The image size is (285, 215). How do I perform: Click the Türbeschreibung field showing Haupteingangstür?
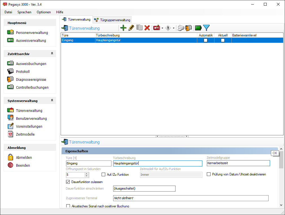pyautogui.click(x=157, y=163)
